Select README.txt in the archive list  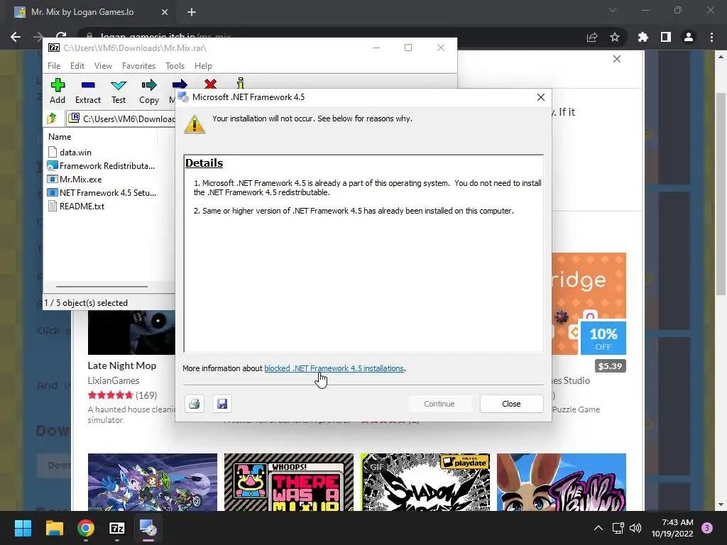click(76, 207)
